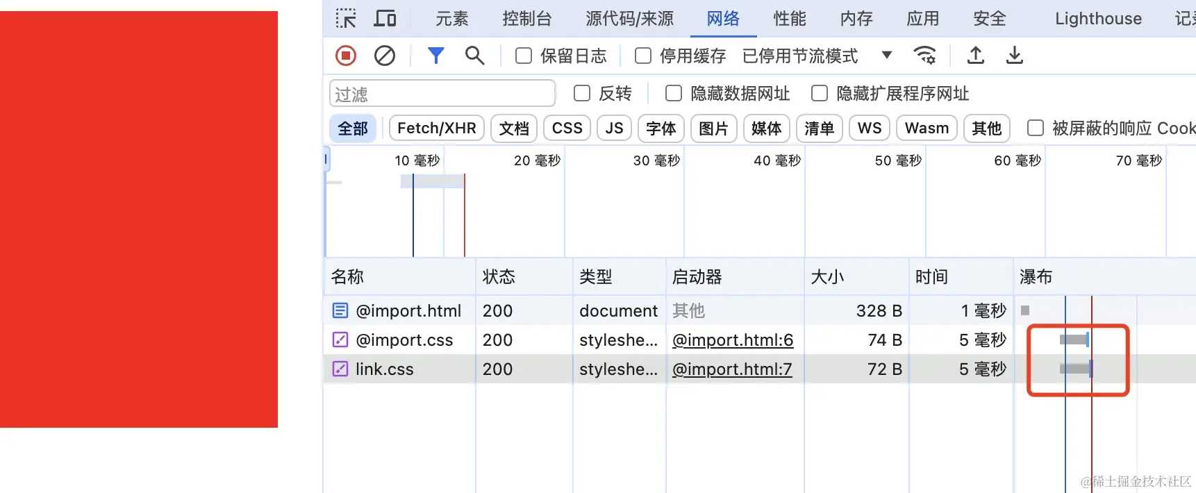Switch to the 元素 tab

click(452, 19)
